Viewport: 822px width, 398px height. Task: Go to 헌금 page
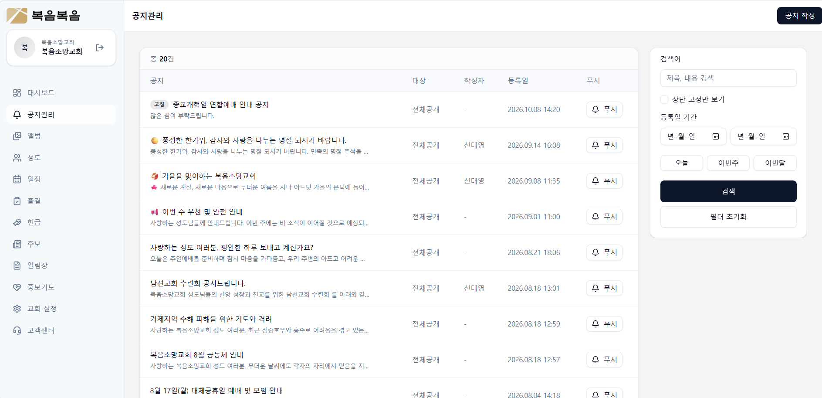click(61, 222)
